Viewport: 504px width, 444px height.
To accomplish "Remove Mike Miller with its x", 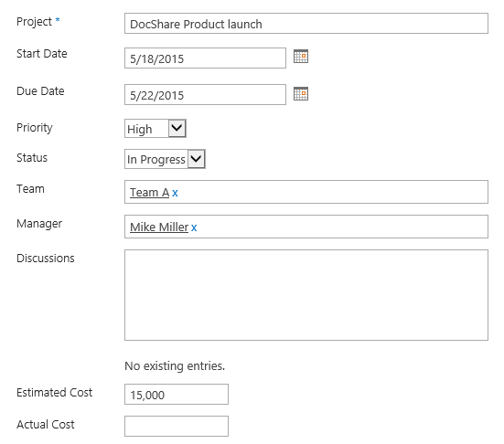I will tap(194, 227).
